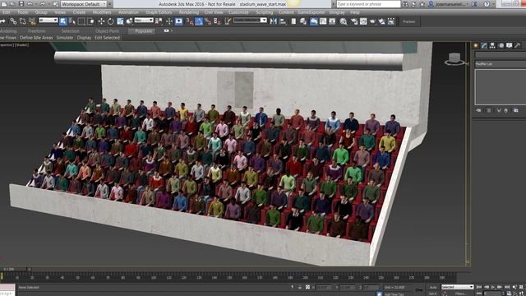Open Schematic View icon

(x=332, y=21)
